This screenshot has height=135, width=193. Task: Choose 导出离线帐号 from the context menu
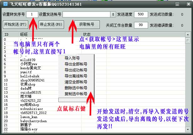76,76
